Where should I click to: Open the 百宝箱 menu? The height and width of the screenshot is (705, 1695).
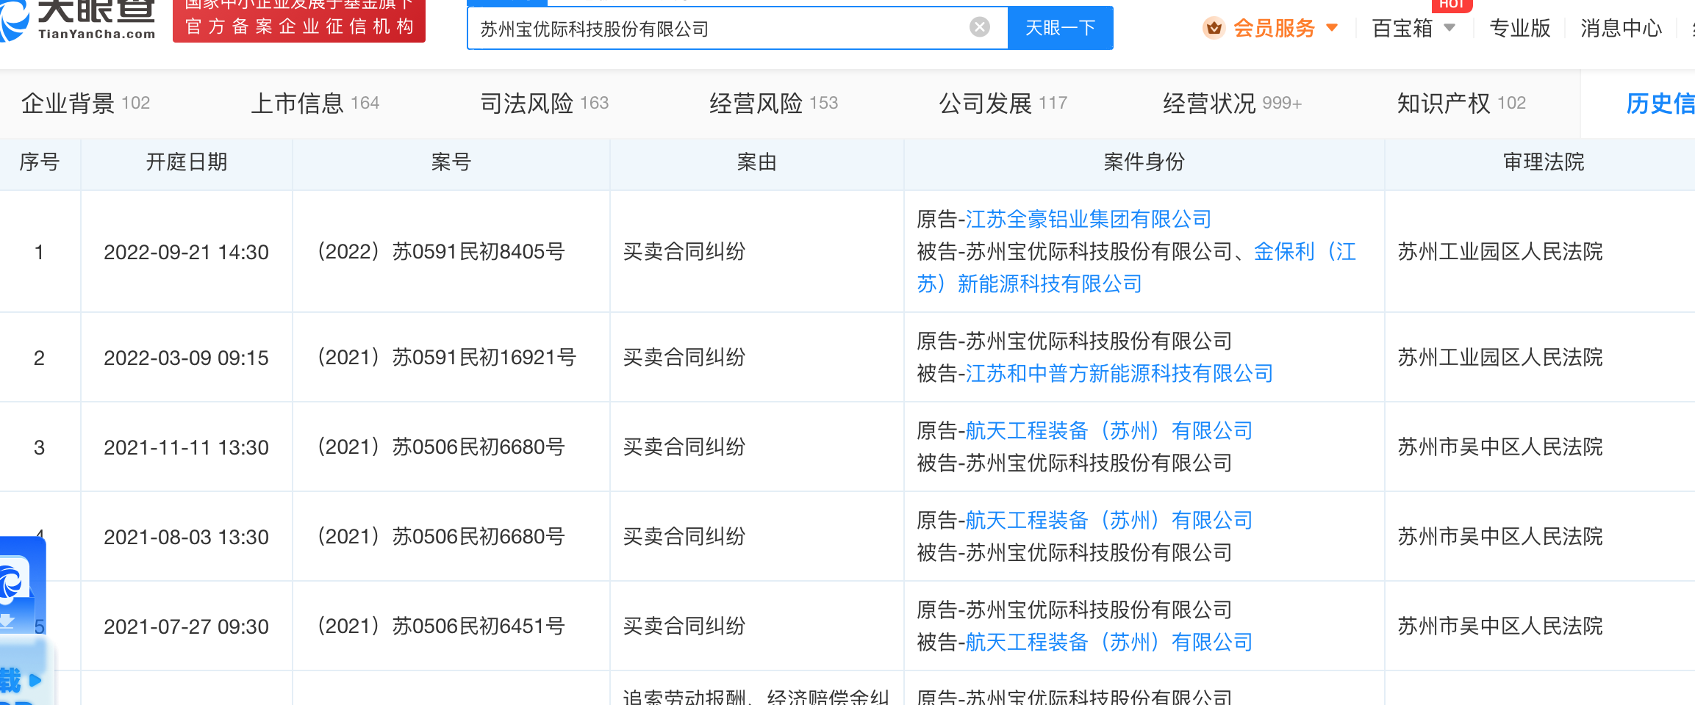pyautogui.click(x=1402, y=28)
